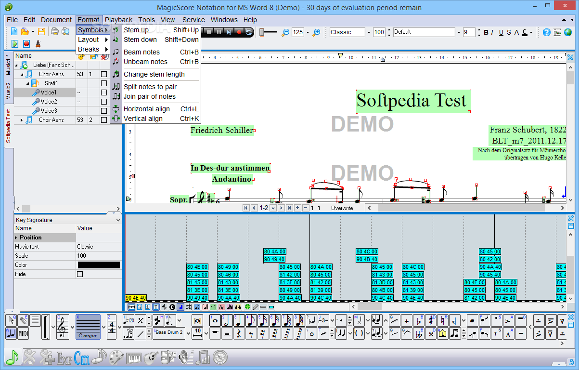Choose Beam notes menu entry
579x370 pixels.
click(x=155, y=52)
